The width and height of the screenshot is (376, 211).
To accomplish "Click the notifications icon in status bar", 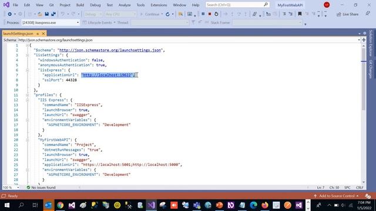I will [x=368, y=196].
